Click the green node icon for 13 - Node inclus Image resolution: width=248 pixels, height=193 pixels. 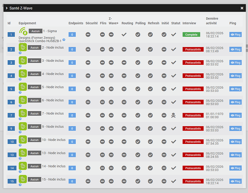(x=23, y=153)
